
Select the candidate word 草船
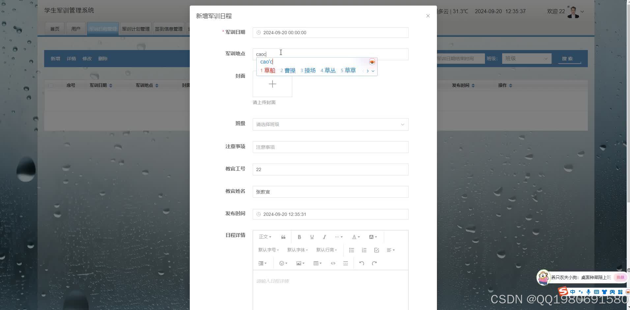[x=270, y=70]
